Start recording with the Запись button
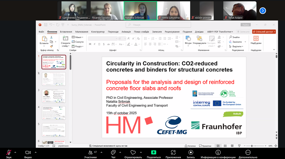This screenshot has width=285, height=159. (x=191, y=152)
